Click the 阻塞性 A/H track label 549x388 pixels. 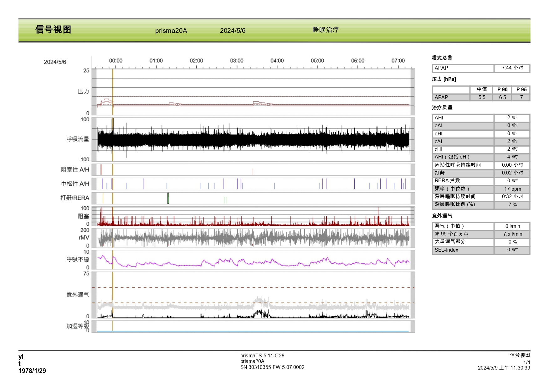point(75,170)
